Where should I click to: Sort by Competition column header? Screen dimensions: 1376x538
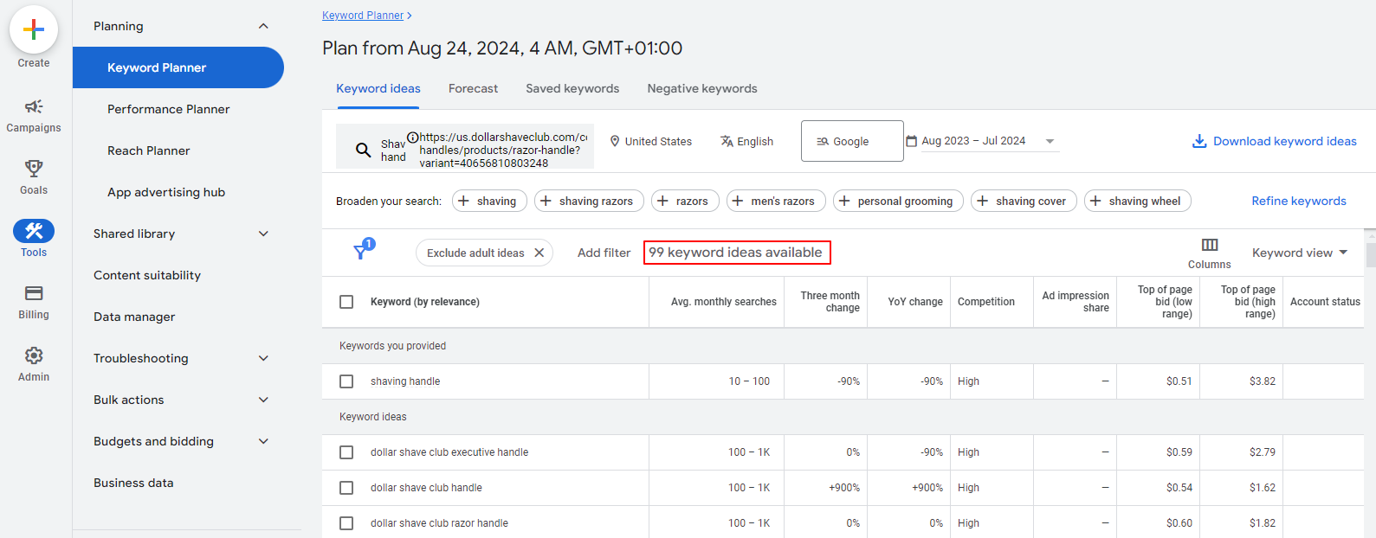(986, 302)
